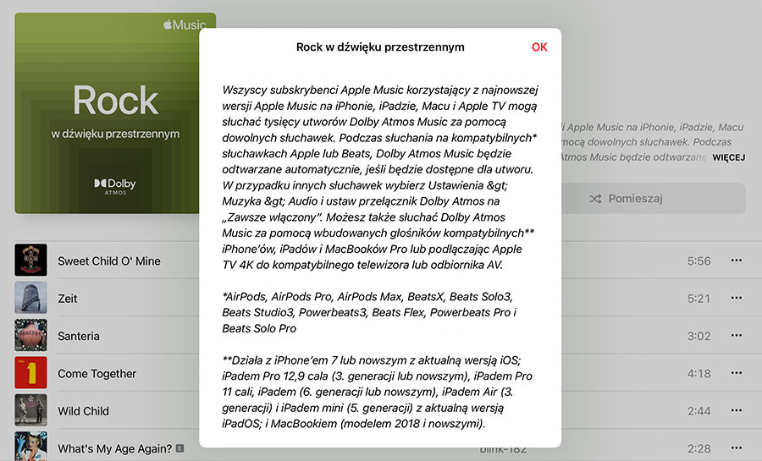Image resolution: width=762 pixels, height=461 pixels.
Task: Click the Wild Child album artwork
Action: pyautogui.click(x=30, y=410)
